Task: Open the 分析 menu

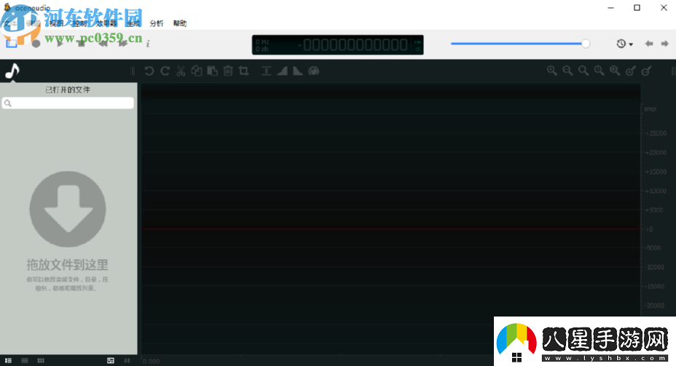Action: click(157, 23)
